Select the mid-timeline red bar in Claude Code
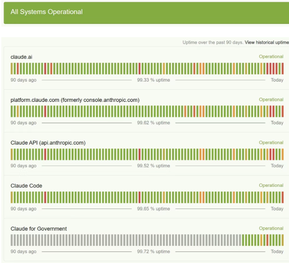Viewport: 289px width, 263px height. coord(139,197)
